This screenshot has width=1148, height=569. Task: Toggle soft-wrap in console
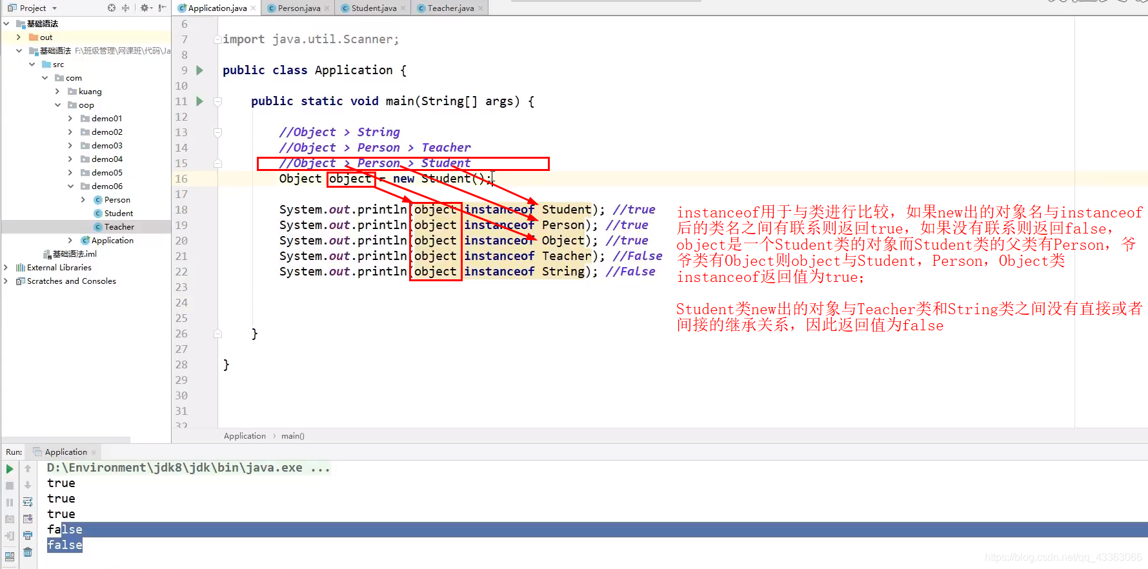(x=28, y=502)
